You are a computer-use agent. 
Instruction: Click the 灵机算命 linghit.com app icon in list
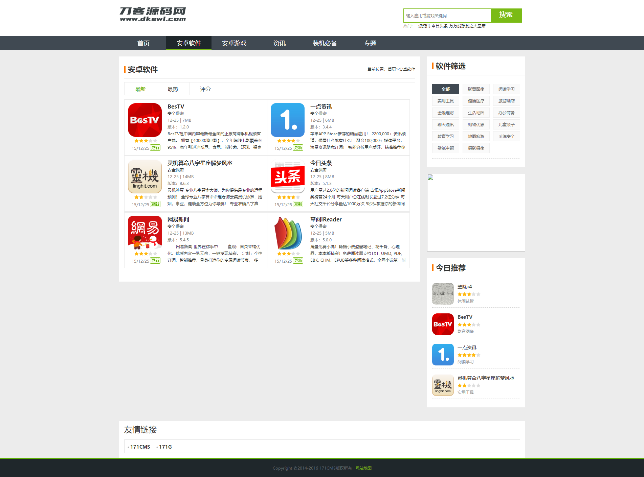pos(145,176)
